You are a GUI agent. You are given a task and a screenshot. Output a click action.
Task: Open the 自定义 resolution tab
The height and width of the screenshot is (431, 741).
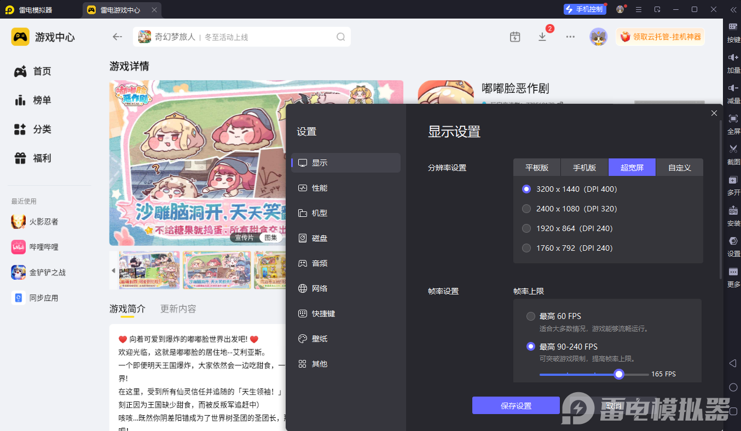click(680, 168)
